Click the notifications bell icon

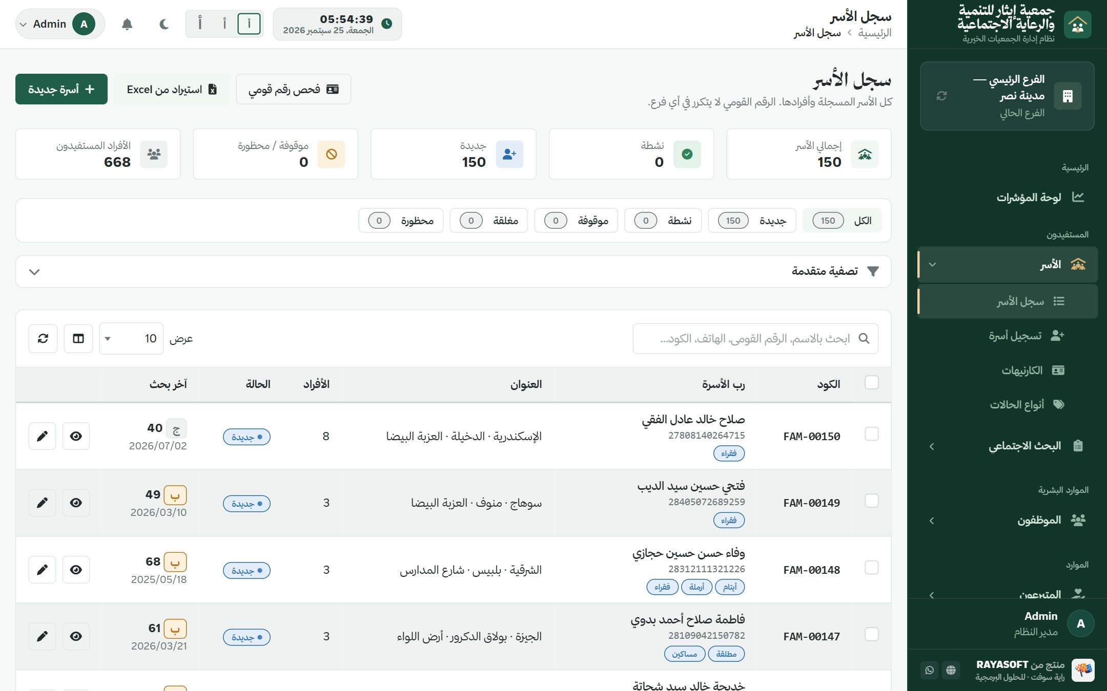pos(127,24)
